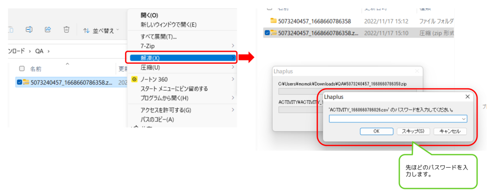This screenshot has width=500, height=193.
Task: Click the share icon in Explorer toolbar
Action: click(48, 30)
